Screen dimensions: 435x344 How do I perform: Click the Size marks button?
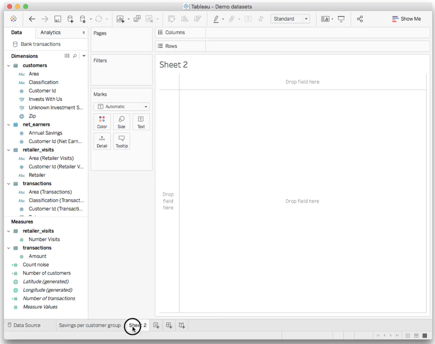pyautogui.click(x=121, y=122)
